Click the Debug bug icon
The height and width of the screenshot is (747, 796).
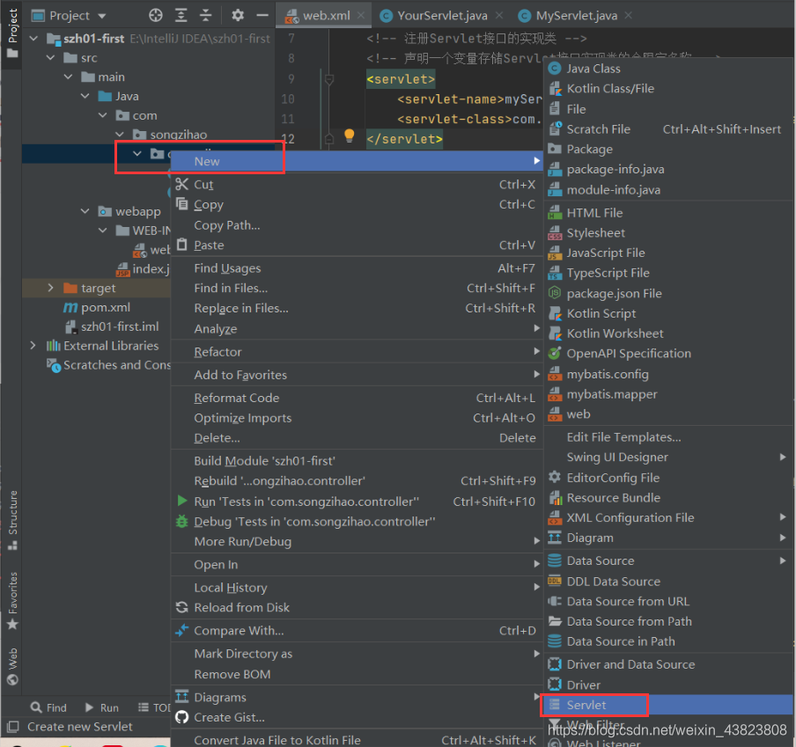coord(181,522)
